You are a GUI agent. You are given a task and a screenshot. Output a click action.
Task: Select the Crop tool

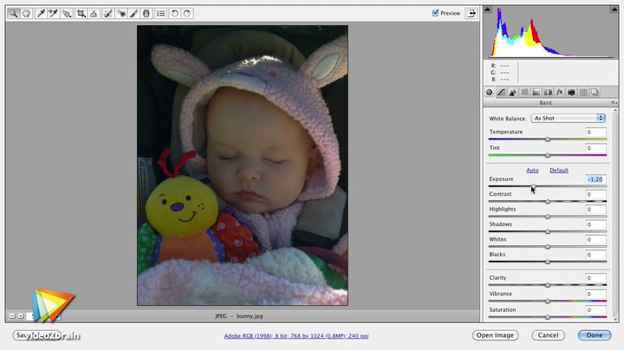click(x=81, y=14)
